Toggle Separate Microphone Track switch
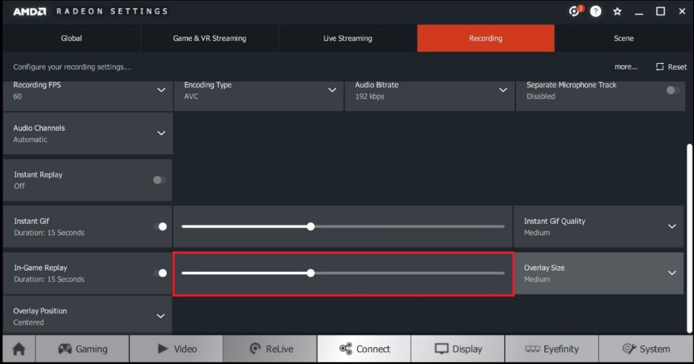The image size is (694, 364). coord(673,90)
